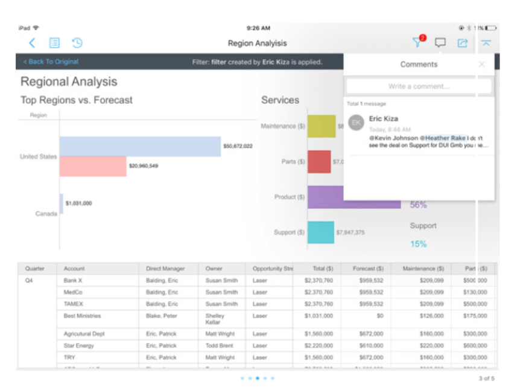Tap the red Parts ($) bar

pos(319,162)
